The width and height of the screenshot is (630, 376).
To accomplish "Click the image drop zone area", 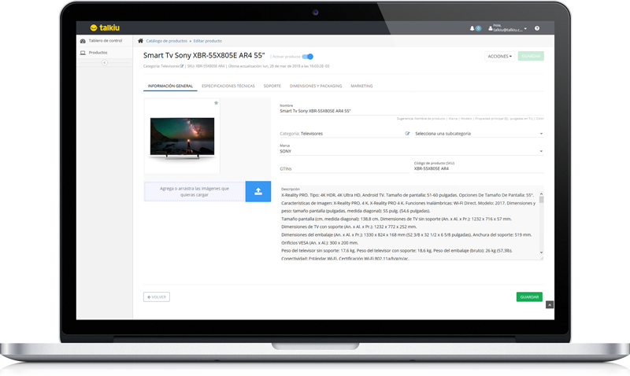I will coord(195,191).
